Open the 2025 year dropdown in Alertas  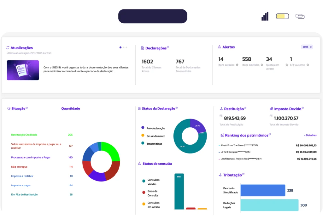(307, 47)
